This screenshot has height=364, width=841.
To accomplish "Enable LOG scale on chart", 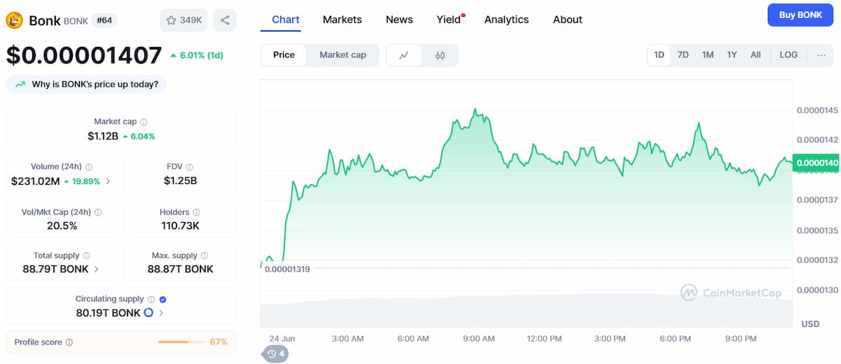I will (x=788, y=55).
